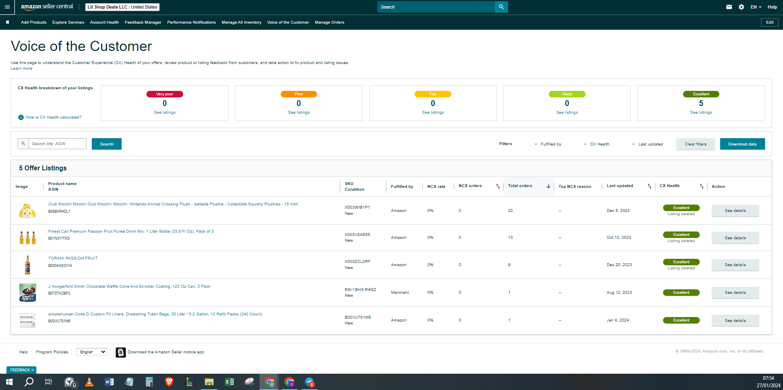783x390 pixels.
Task: Open League of Legends from taskbar
Action: [x=189, y=382]
